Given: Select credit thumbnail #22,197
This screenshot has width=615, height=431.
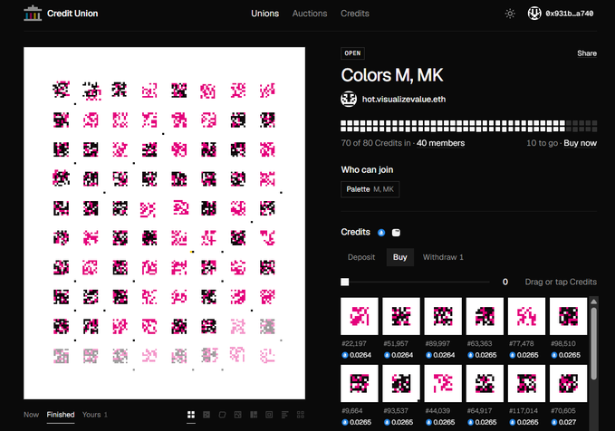Looking at the screenshot, I should (x=360, y=316).
